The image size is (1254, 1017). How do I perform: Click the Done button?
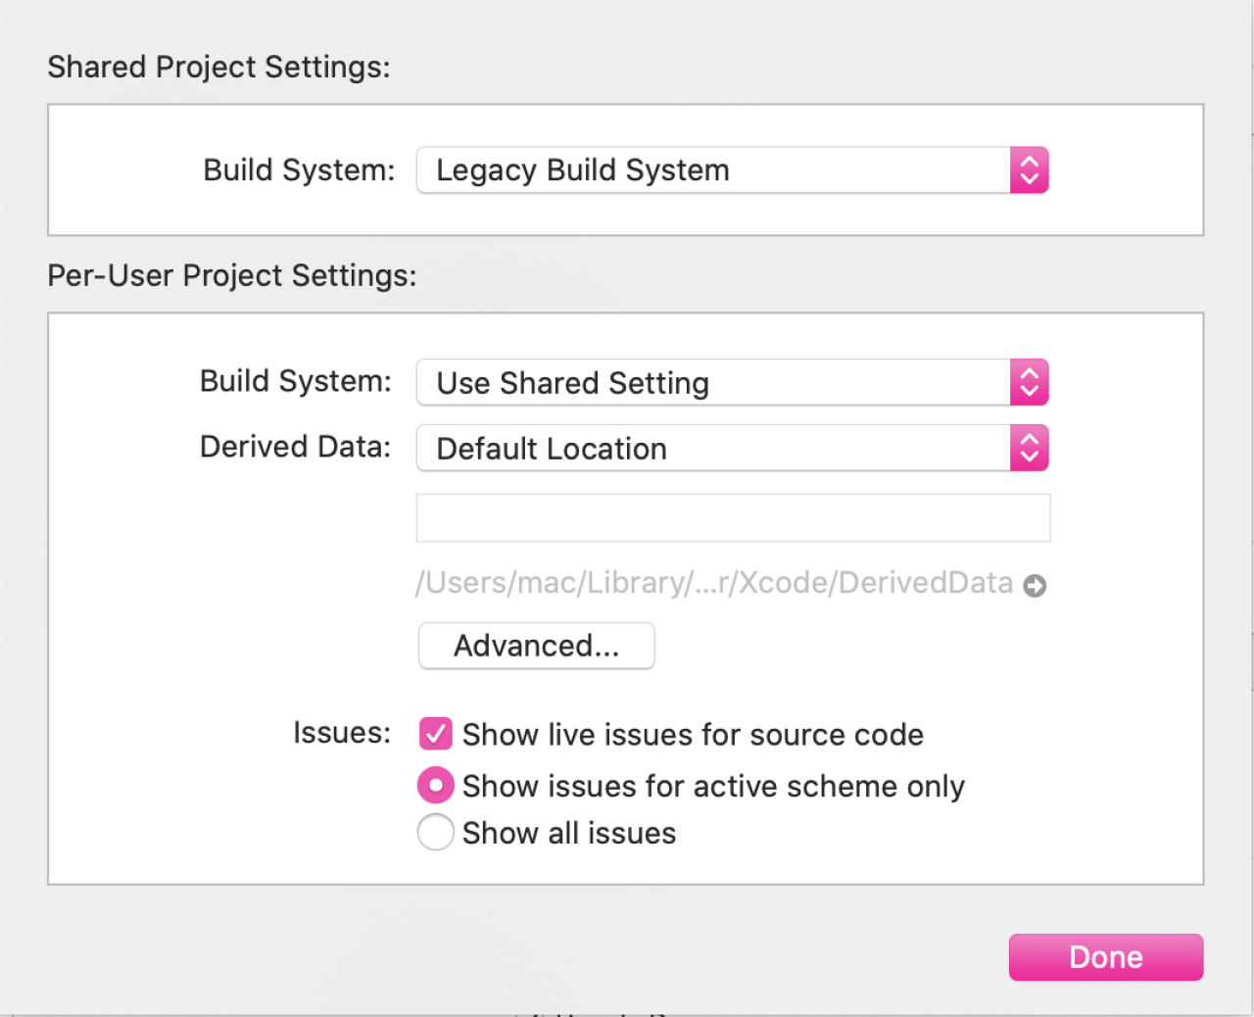[x=1105, y=957]
